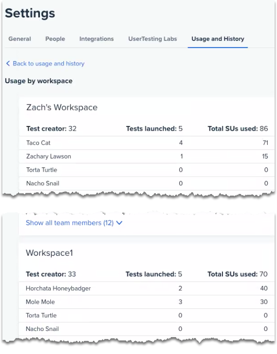
Task: Select Horchata Honeybadger row name
Action: (58, 288)
